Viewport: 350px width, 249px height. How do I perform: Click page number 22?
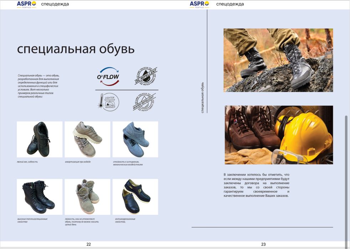point(88,244)
